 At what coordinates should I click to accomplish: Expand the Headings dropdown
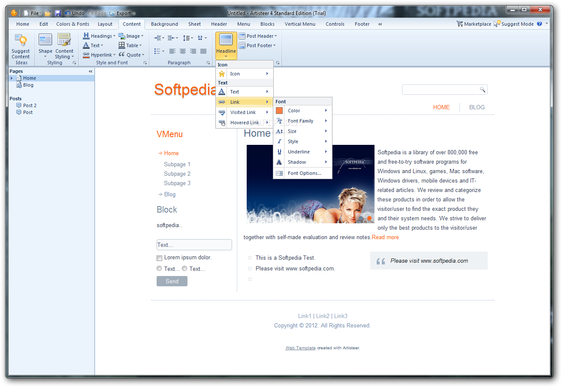click(99, 36)
